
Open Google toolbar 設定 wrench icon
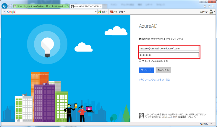coord(211,12)
